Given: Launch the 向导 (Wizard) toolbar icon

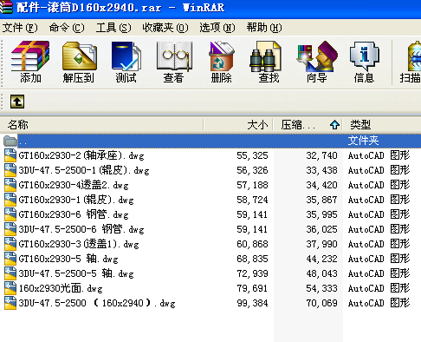Looking at the screenshot, I should pos(317,56).
